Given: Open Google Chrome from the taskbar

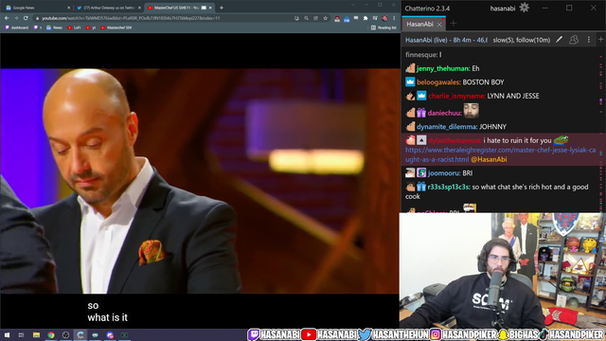Looking at the screenshot, I should 51,334.
